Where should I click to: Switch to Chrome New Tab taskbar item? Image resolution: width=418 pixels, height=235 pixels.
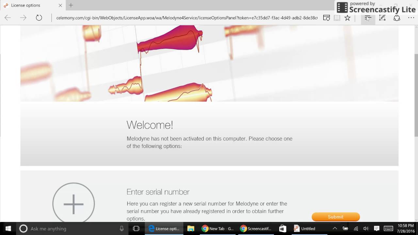coord(218,228)
